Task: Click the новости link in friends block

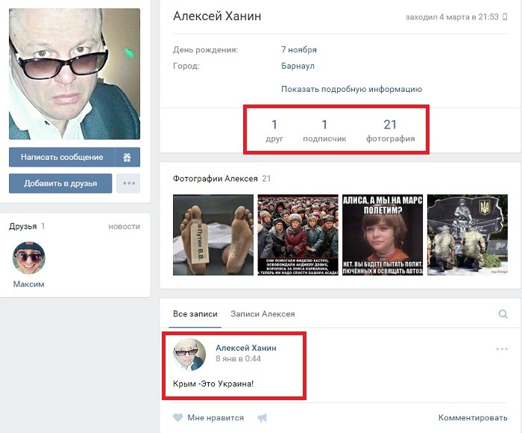Action: [x=124, y=226]
